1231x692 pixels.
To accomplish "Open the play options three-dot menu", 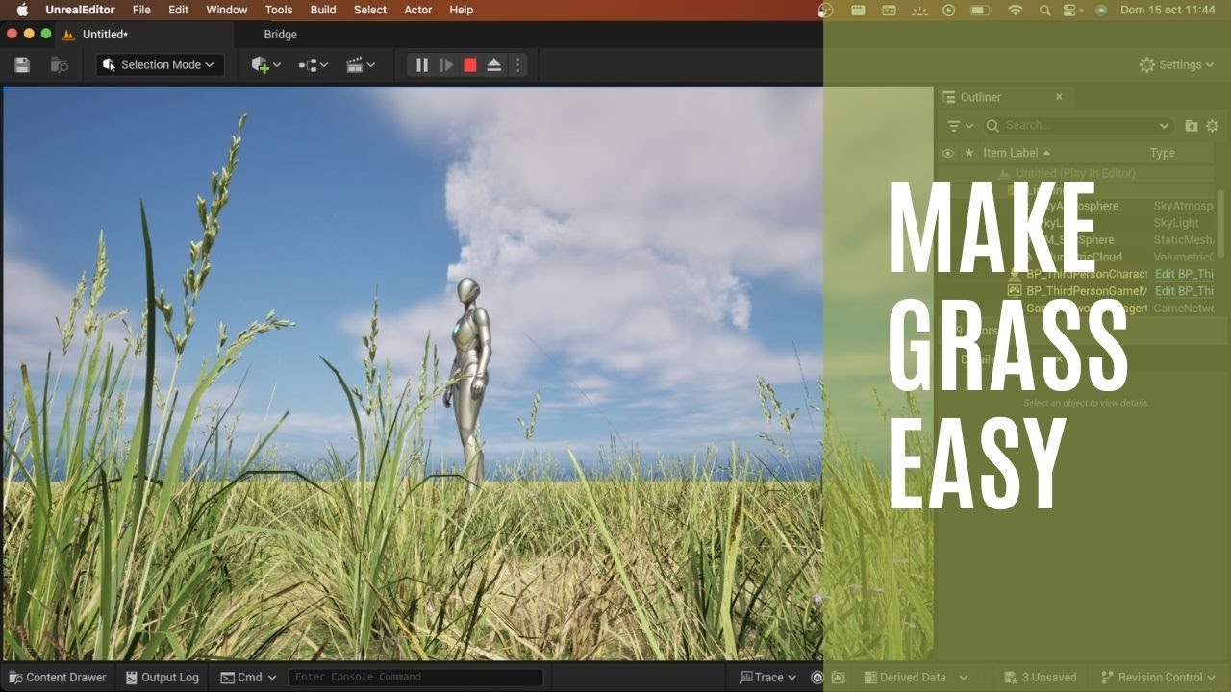I will coord(518,64).
